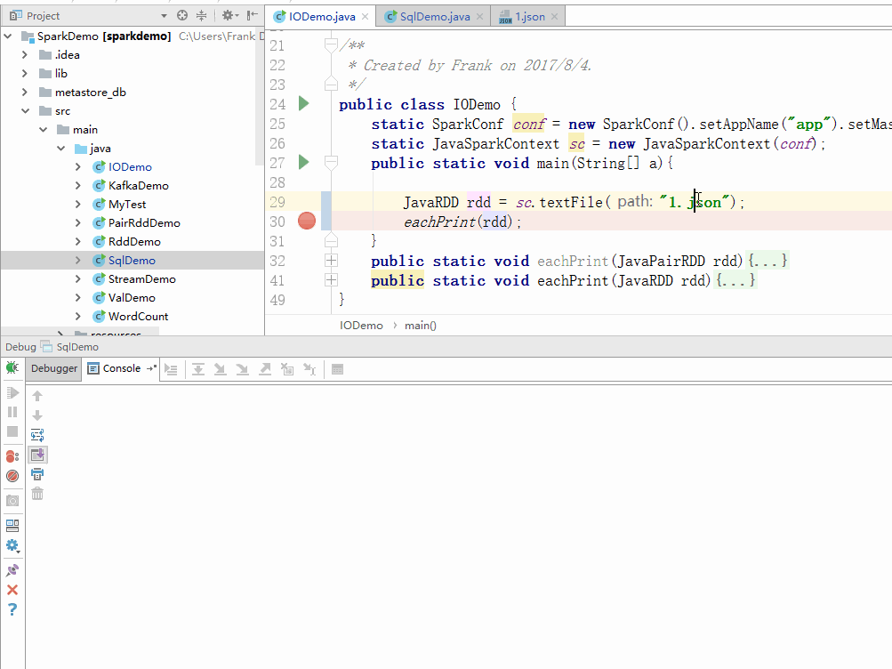892x669 pixels.
Task: Hide the Project tool window
Action: point(253,15)
